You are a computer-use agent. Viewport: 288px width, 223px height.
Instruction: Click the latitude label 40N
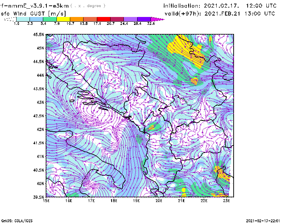pyautogui.click(x=40, y=184)
